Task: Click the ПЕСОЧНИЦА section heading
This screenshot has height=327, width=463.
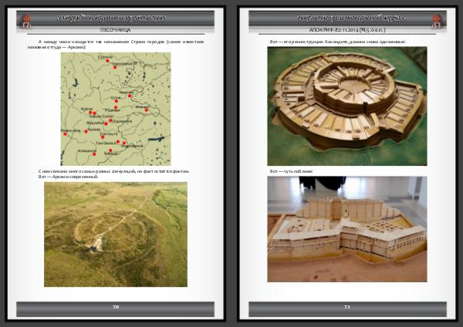Action: click(x=116, y=29)
